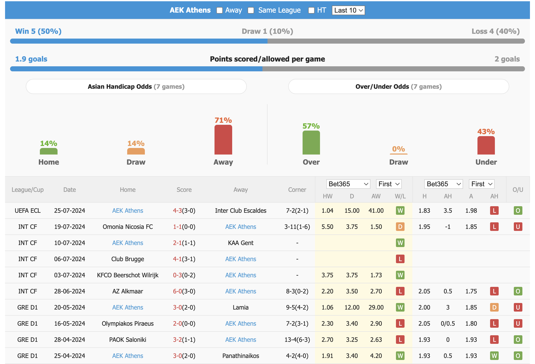Open AEK Athens link in 03-07-2024 row
The width and height of the screenshot is (535, 364).
click(x=241, y=275)
